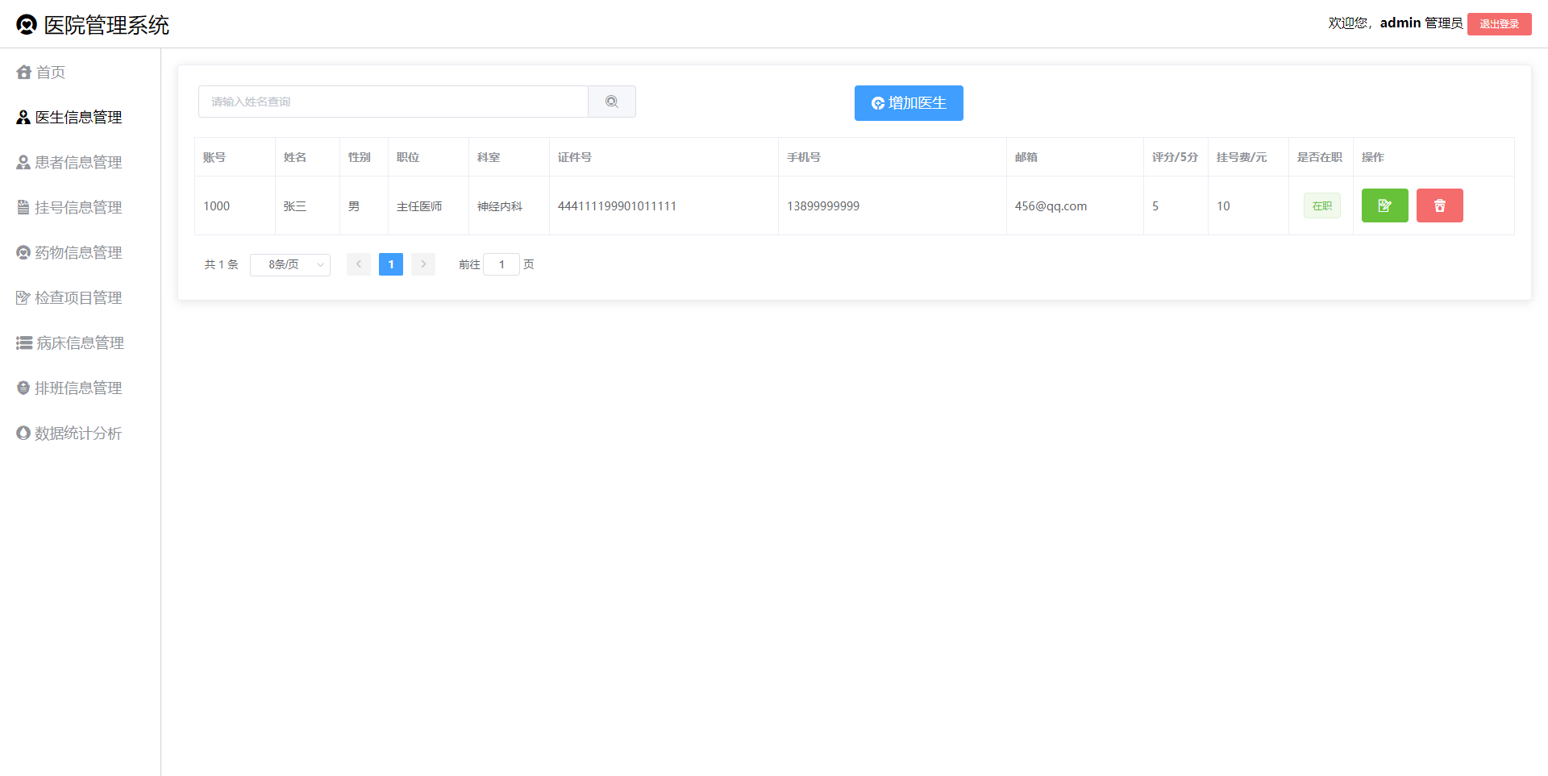Click the patient icon beside 患者信息管理
This screenshot has height=776, width=1548.
click(x=23, y=163)
